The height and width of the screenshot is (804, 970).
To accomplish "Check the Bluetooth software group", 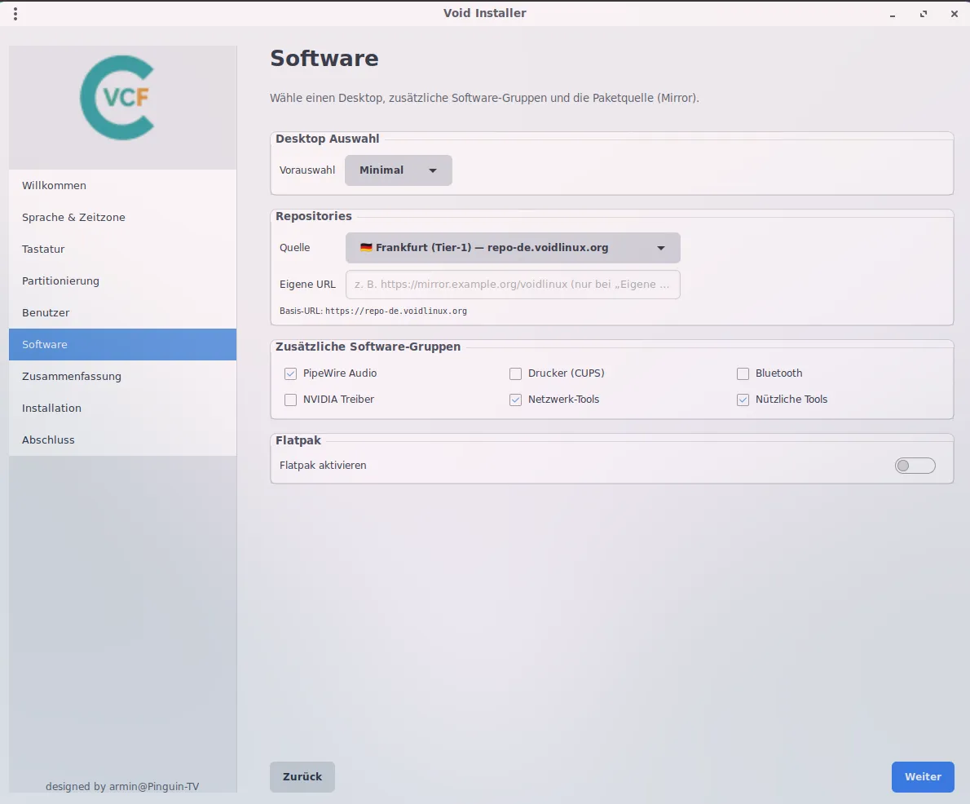I will (743, 373).
